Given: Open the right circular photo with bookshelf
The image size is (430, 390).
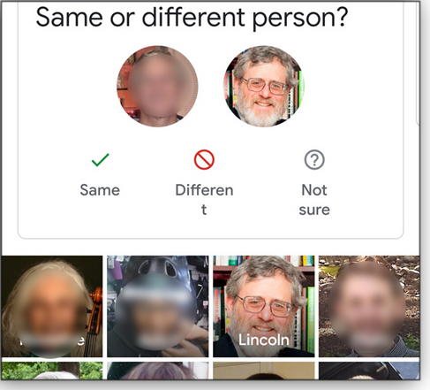Looking at the screenshot, I should [x=264, y=87].
